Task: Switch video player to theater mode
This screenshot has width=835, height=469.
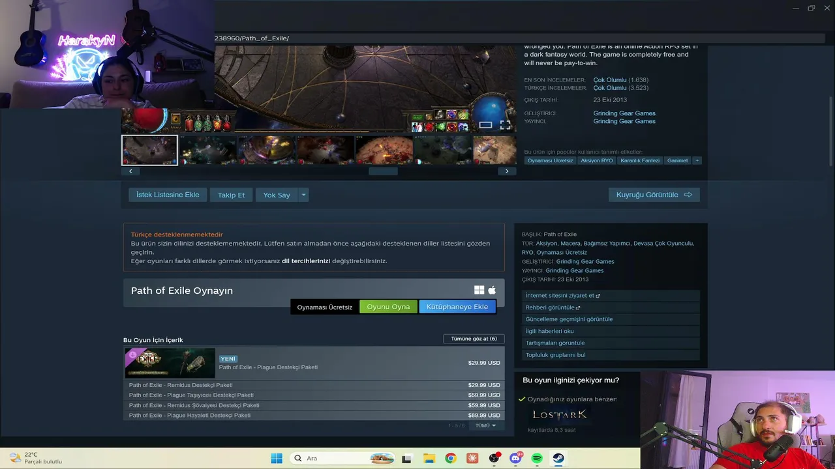Action: (485, 124)
